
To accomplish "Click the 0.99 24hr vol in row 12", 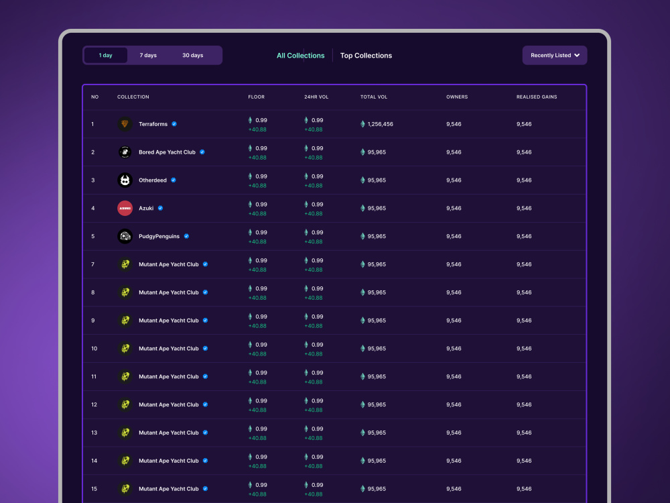I will click(x=318, y=401).
